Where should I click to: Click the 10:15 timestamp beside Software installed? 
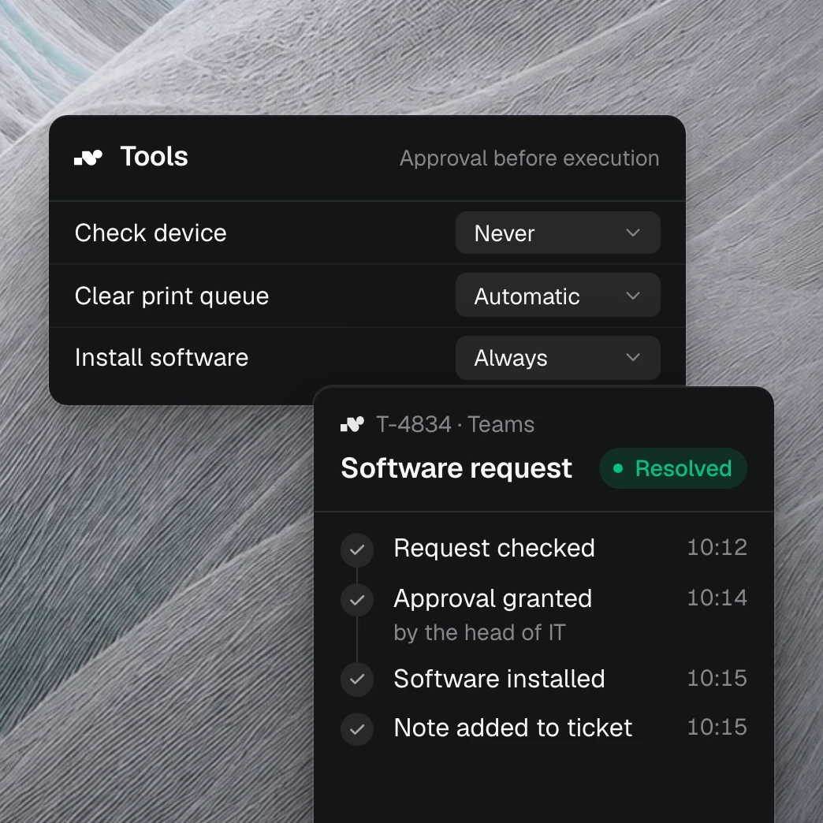717,678
